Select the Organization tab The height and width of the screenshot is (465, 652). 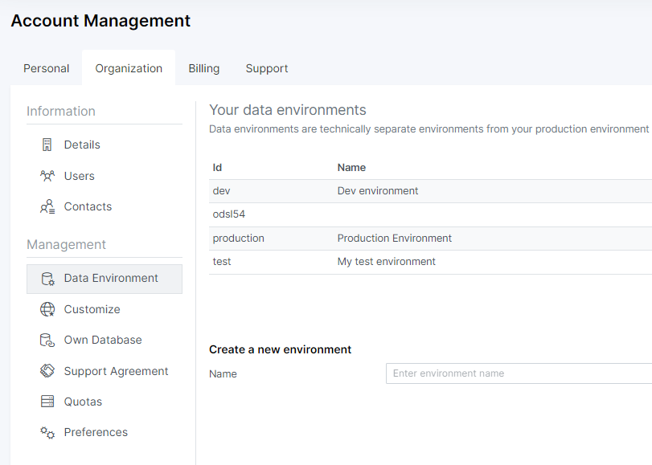click(x=129, y=68)
